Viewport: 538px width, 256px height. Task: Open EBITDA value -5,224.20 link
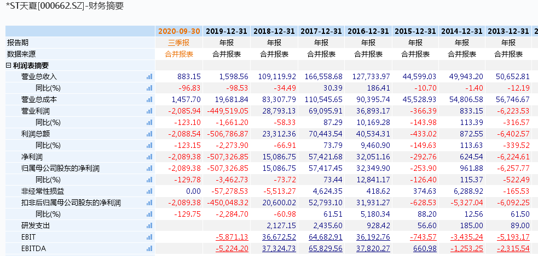coord(232,248)
